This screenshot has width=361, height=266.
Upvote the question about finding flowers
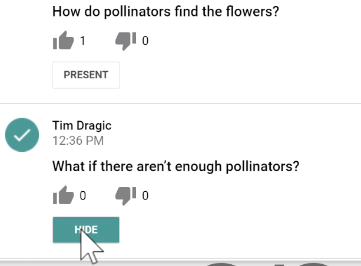(63, 41)
